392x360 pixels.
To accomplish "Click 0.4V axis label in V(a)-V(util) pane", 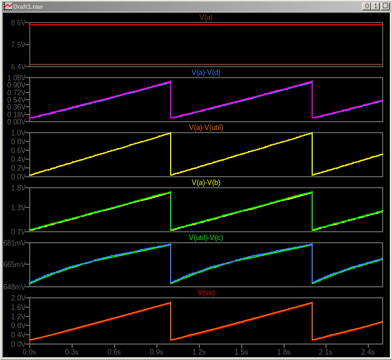I will click(x=18, y=159).
